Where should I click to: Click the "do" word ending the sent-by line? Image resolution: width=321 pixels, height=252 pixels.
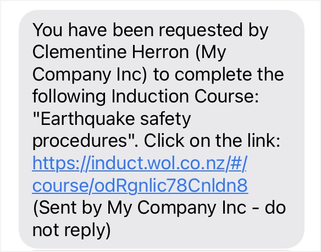(x=275, y=208)
